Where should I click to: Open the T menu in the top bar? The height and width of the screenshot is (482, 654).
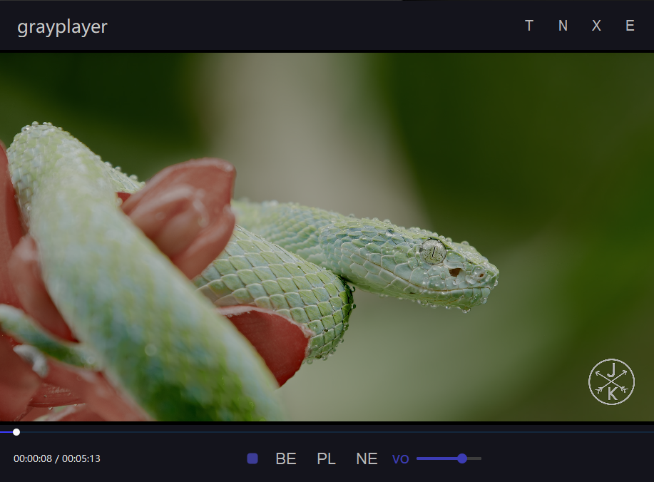528,26
